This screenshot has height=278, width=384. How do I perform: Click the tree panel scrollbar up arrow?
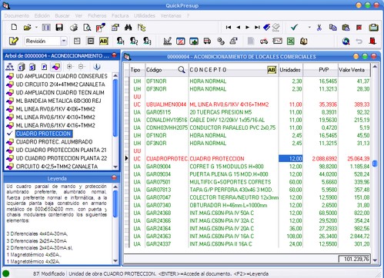(115, 75)
